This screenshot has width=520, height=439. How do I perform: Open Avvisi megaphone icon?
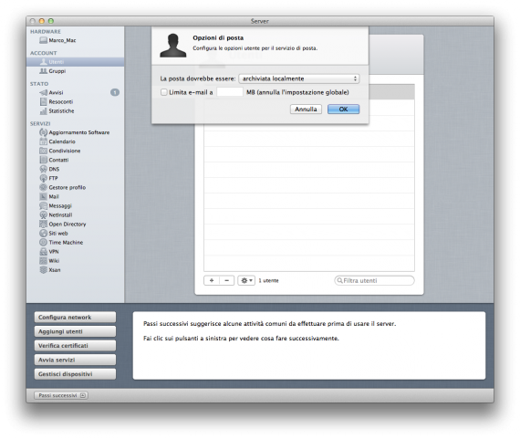click(x=43, y=92)
